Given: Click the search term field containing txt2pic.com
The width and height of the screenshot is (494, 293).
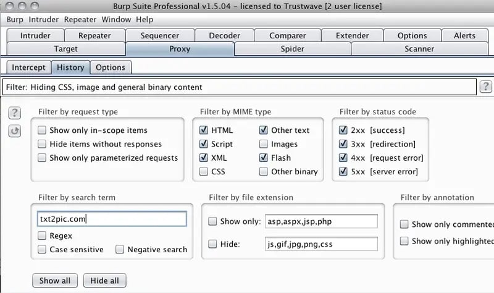Looking at the screenshot, I should (111, 219).
